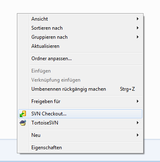160x162 pixels.
Task: Open the Sortieren nach submenu
Action: [80, 28]
